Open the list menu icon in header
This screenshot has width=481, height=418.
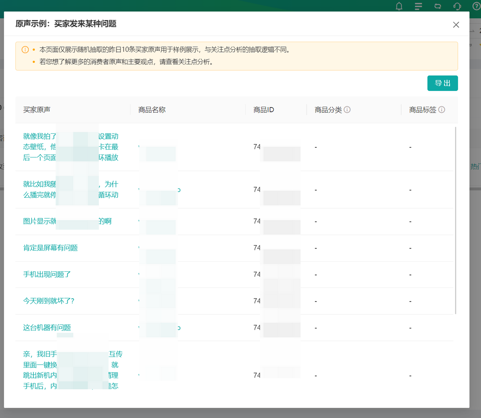(x=418, y=6)
